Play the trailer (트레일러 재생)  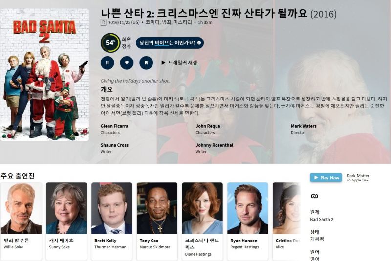[x=179, y=63]
